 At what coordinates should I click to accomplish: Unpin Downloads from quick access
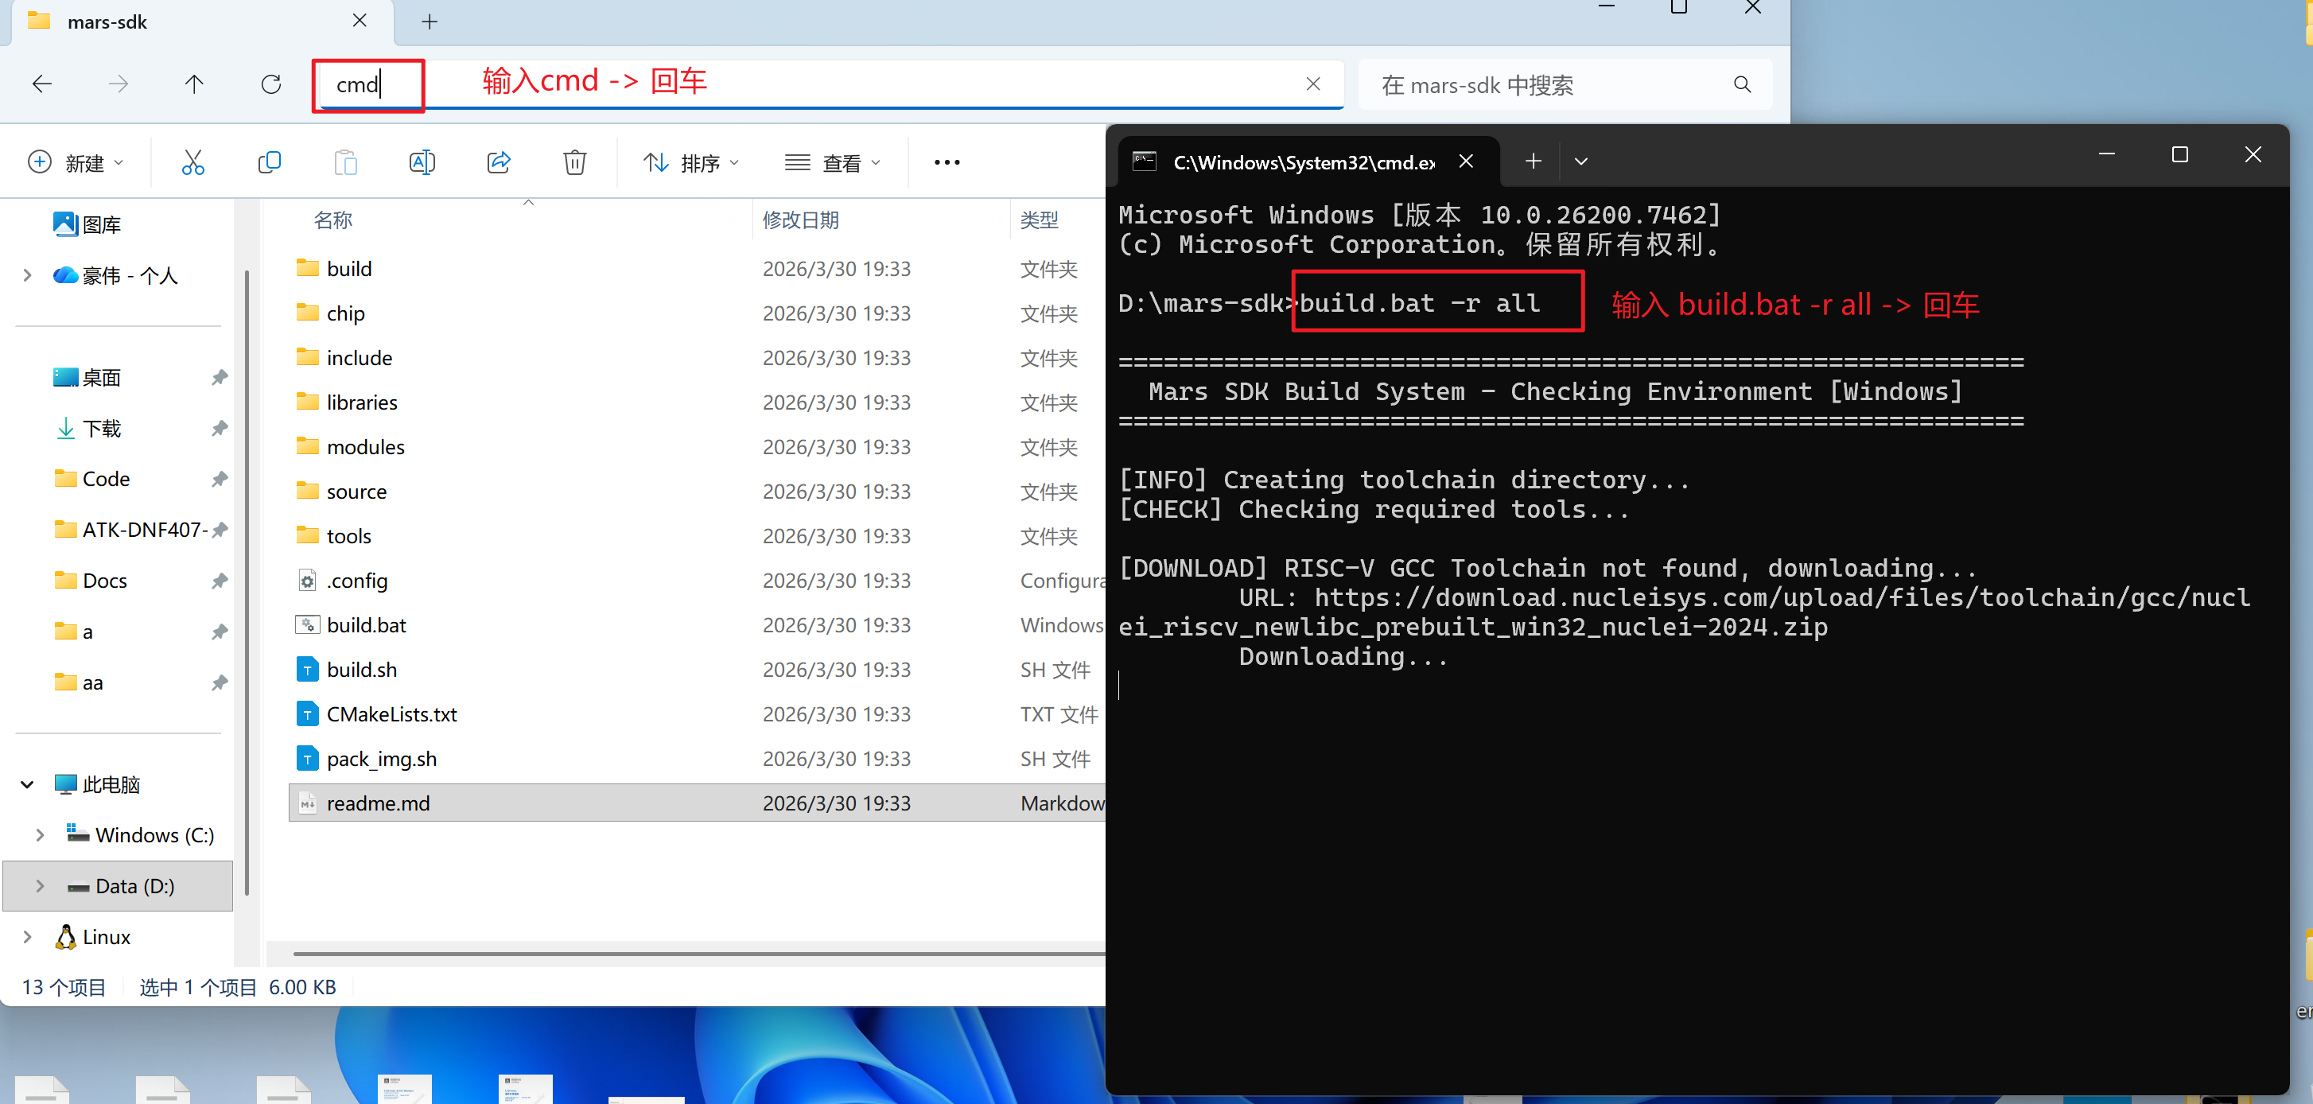219,428
